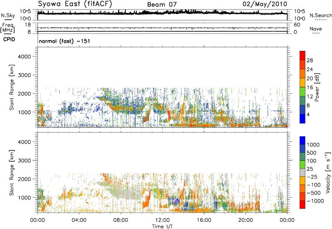This screenshot has width=332, height=229.
Task: Click the 'Nave' legend label
Action: tap(316, 29)
